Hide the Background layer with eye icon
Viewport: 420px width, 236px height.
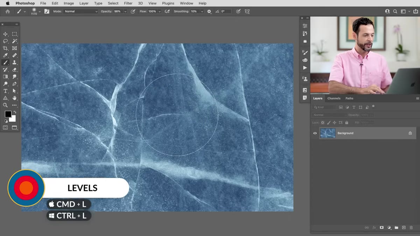pos(315,133)
